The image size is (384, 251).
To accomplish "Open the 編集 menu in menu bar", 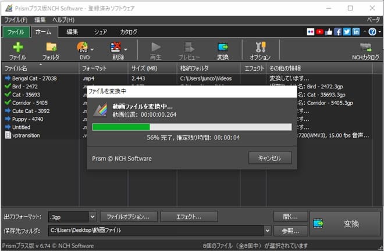I will tap(40, 20).
